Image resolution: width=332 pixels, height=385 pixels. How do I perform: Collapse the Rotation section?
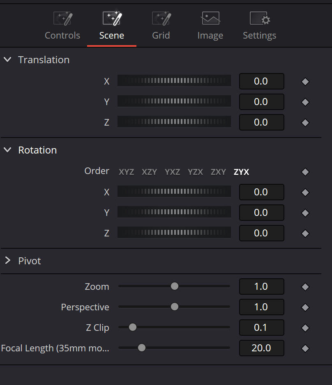coord(8,150)
